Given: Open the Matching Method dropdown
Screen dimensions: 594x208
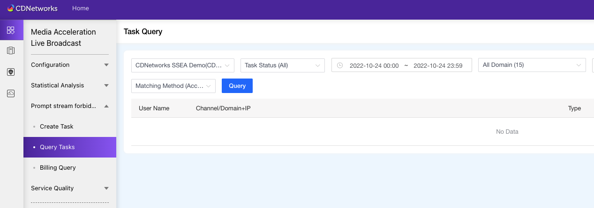Looking at the screenshot, I should click(x=173, y=86).
